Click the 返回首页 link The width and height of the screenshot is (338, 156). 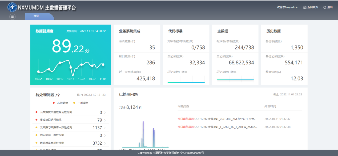[312, 7]
